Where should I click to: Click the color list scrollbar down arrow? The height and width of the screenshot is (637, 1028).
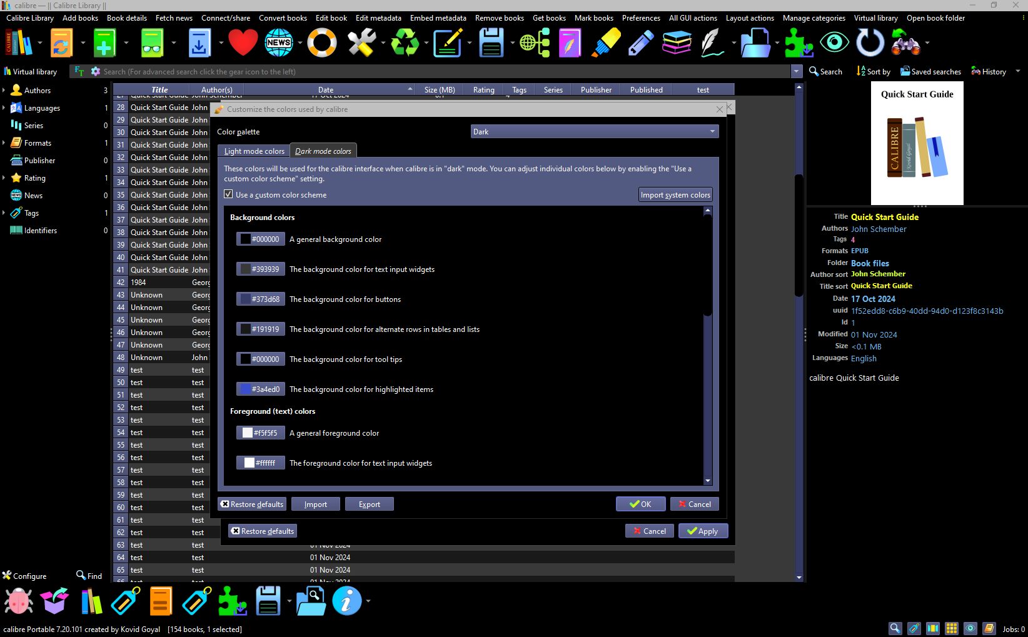coord(708,481)
